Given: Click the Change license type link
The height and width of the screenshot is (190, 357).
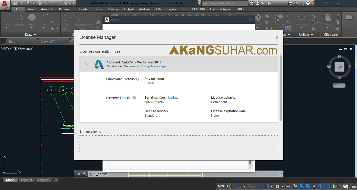Looking at the screenshot, I should (x=153, y=67).
